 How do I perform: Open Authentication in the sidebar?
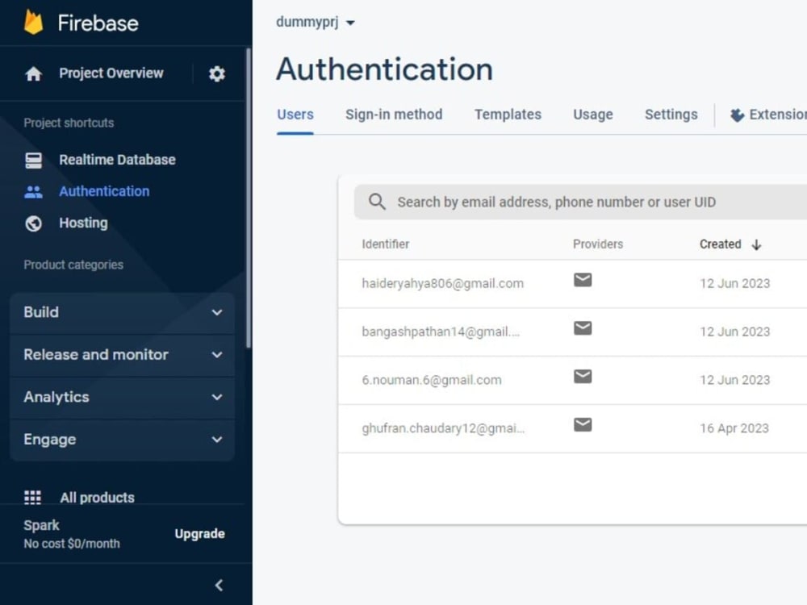pyautogui.click(x=104, y=191)
